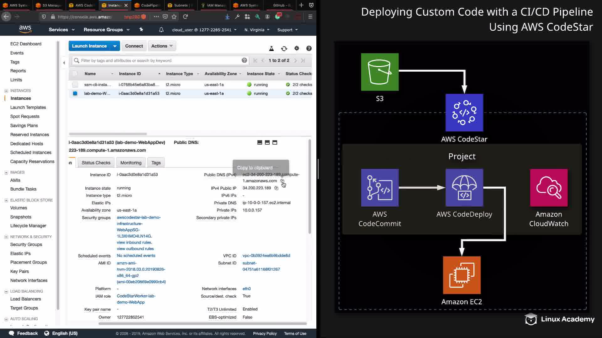Bookmark the page with the star icon

click(174, 17)
